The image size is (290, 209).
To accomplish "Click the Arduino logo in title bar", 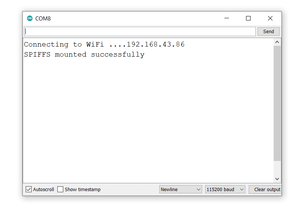I will click(x=30, y=18).
